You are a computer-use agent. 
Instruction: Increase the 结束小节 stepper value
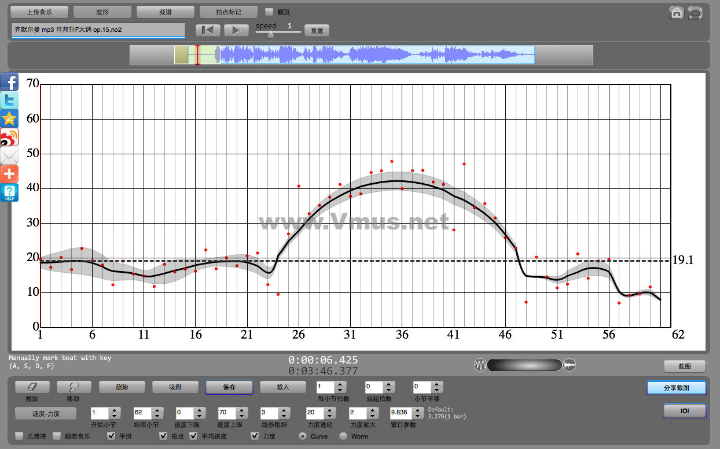[156, 410]
